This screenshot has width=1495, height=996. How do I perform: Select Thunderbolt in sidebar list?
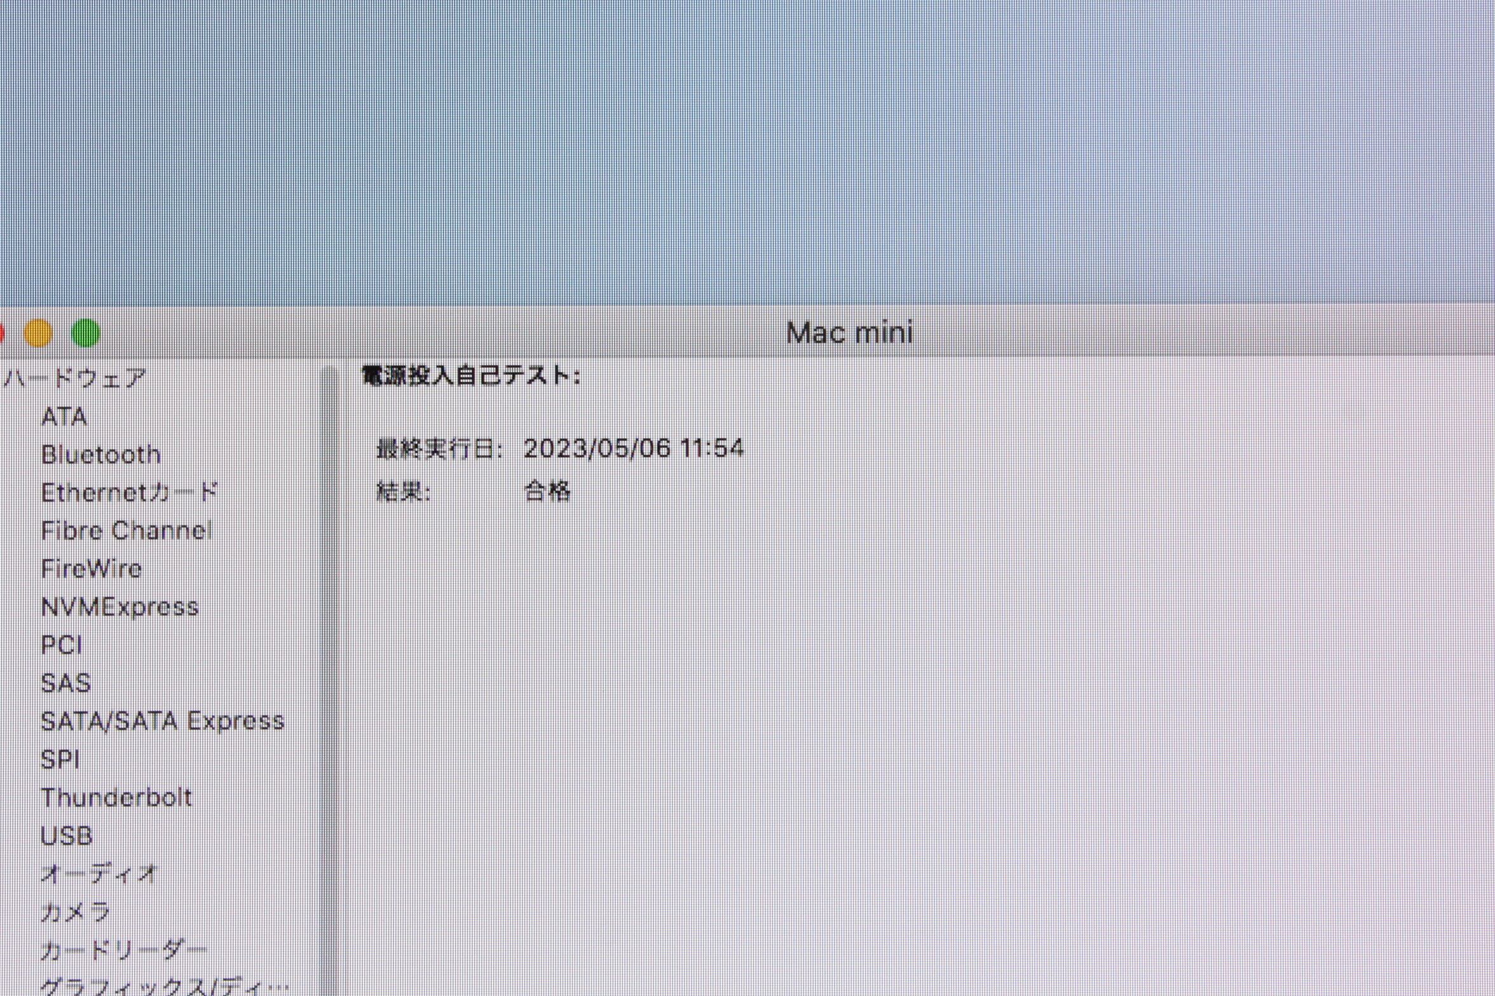click(116, 797)
